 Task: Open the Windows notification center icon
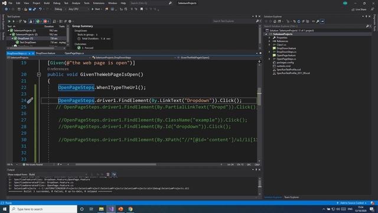372,209
